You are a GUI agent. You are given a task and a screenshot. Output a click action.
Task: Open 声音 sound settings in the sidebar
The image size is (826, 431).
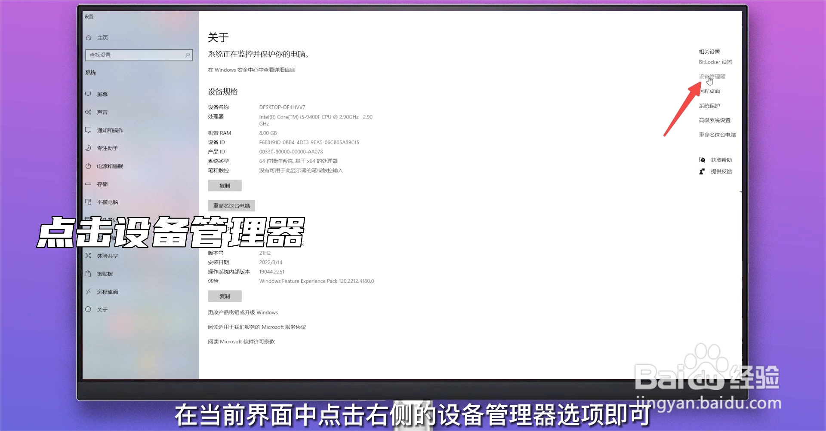pos(102,112)
